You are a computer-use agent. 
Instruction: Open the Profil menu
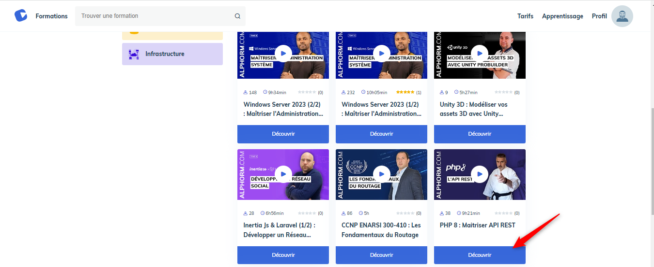click(599, 16)
